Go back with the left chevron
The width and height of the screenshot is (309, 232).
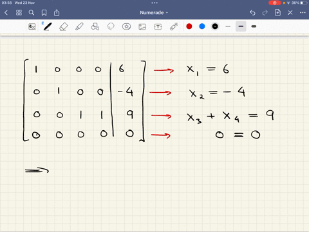(6, 13)
